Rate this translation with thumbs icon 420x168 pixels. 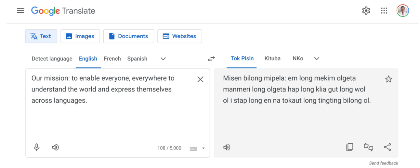pyautogui.click(x=368, y=147)
